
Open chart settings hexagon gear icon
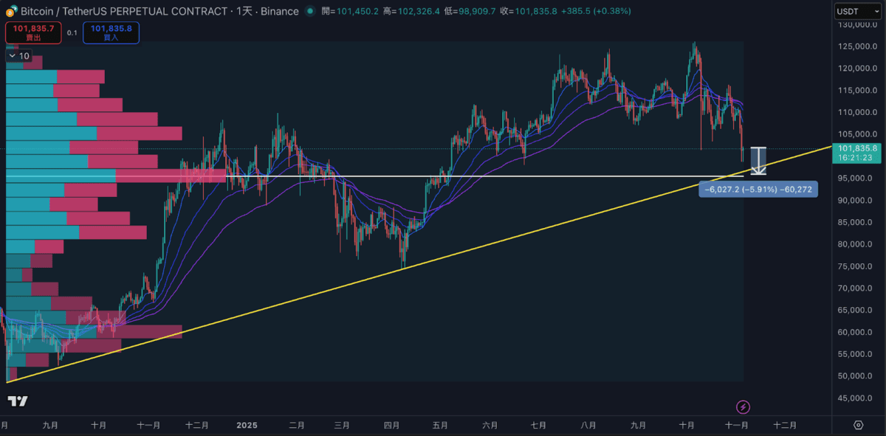coord(858,425)
